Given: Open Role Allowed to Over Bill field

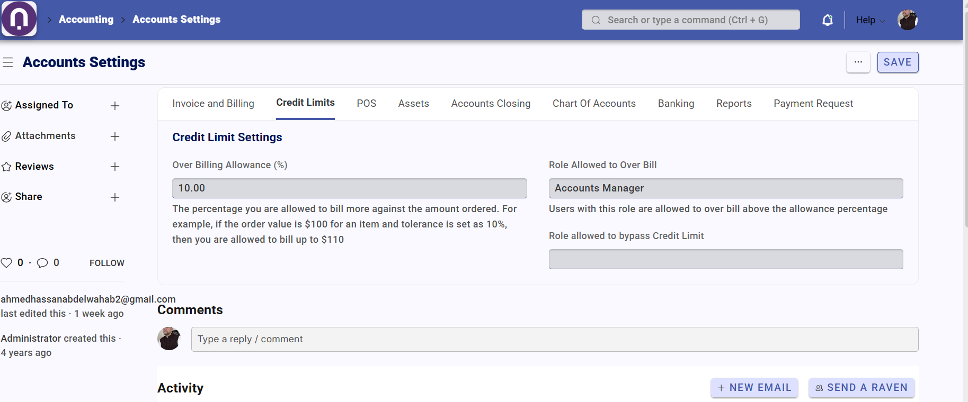Looking at the screenshot, I should (x=725, y=188).
